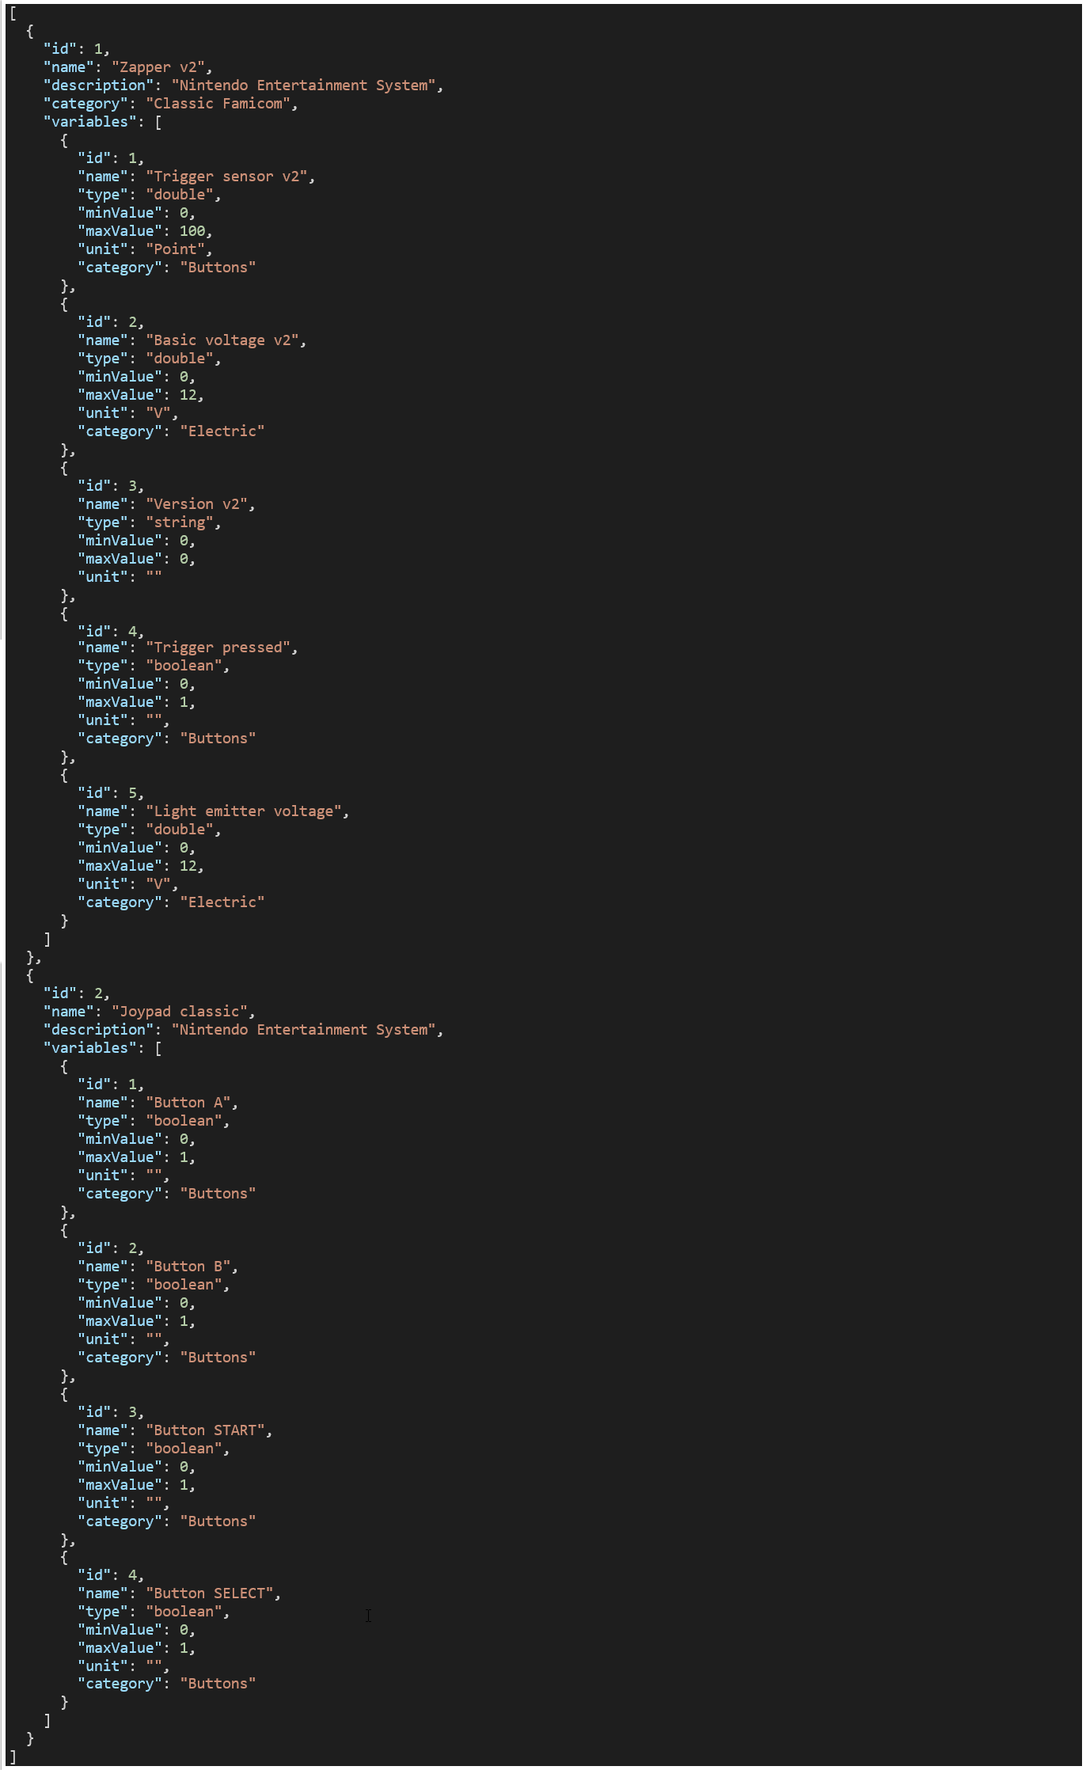
Task: Select the "Point" unit value
Action: [x=175, y=249]
